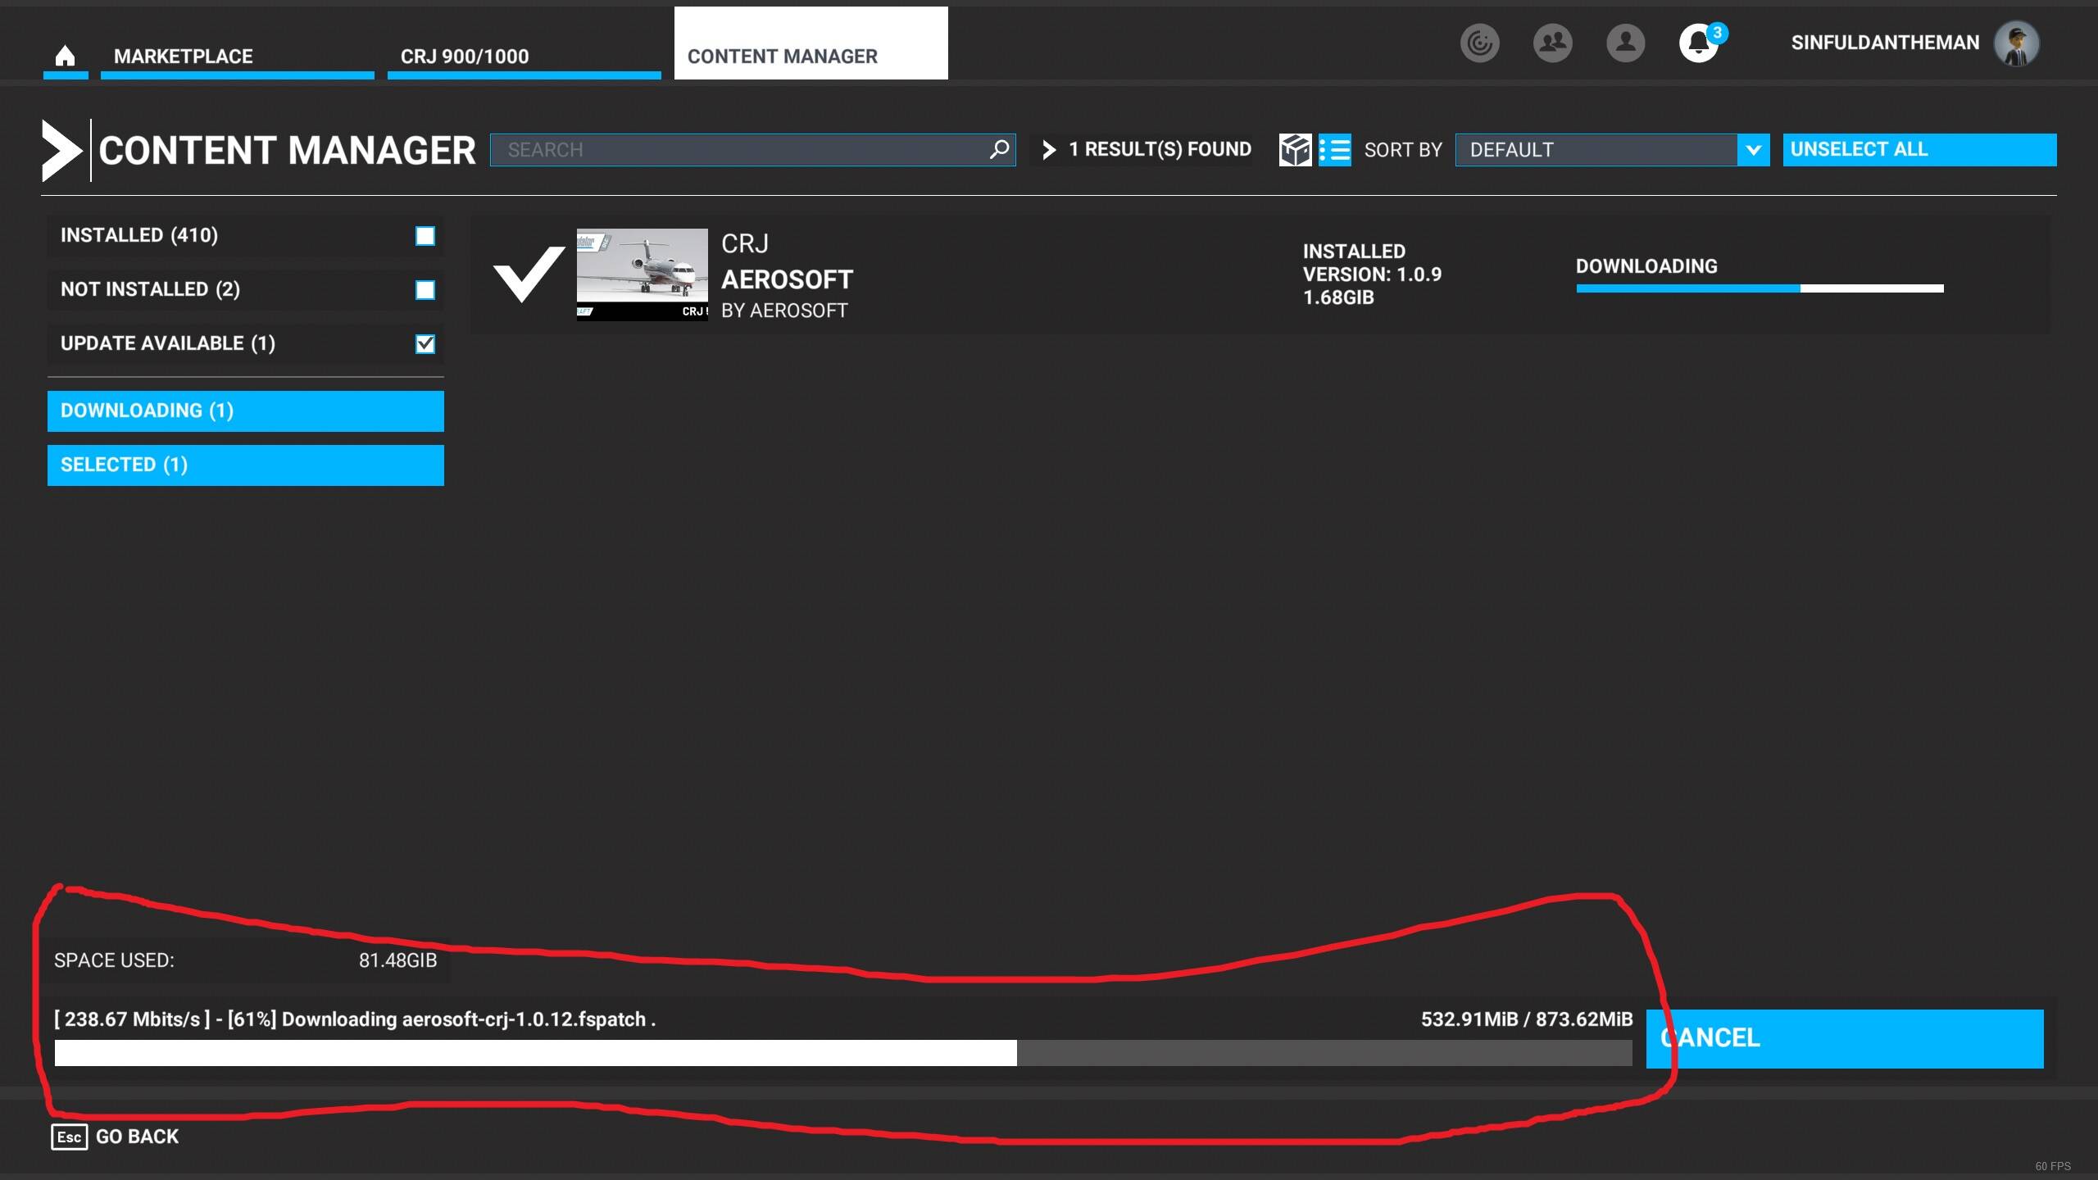Screen dimensions: 2098x1180
Task: Click the SINFULDANTHEMAN username
Action: click(x=1885, y=43)
